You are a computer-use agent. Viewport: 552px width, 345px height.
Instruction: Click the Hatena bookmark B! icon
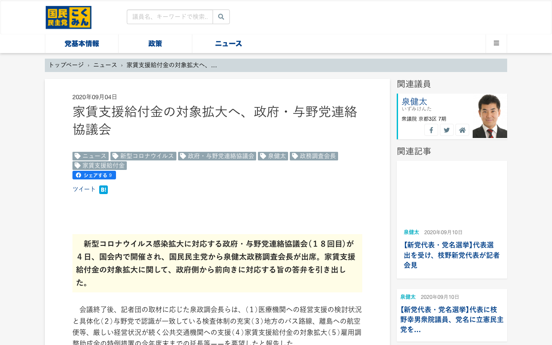[x=103, y=190]
